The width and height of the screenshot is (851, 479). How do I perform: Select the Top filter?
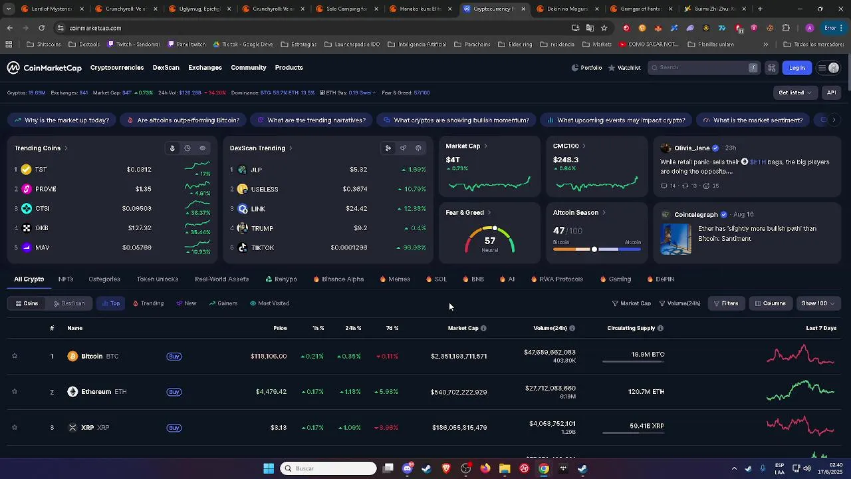pos(110,303)
